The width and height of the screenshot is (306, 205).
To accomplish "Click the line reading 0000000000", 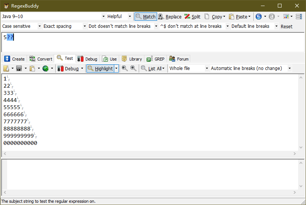I will click(20, 143).
